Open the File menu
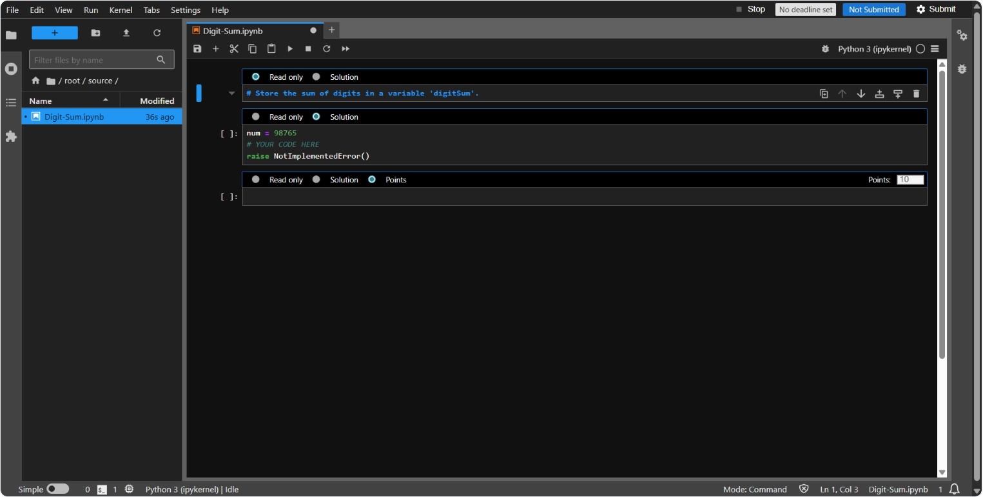The width and height of the screenshot is (983, 497). point(12,10)
